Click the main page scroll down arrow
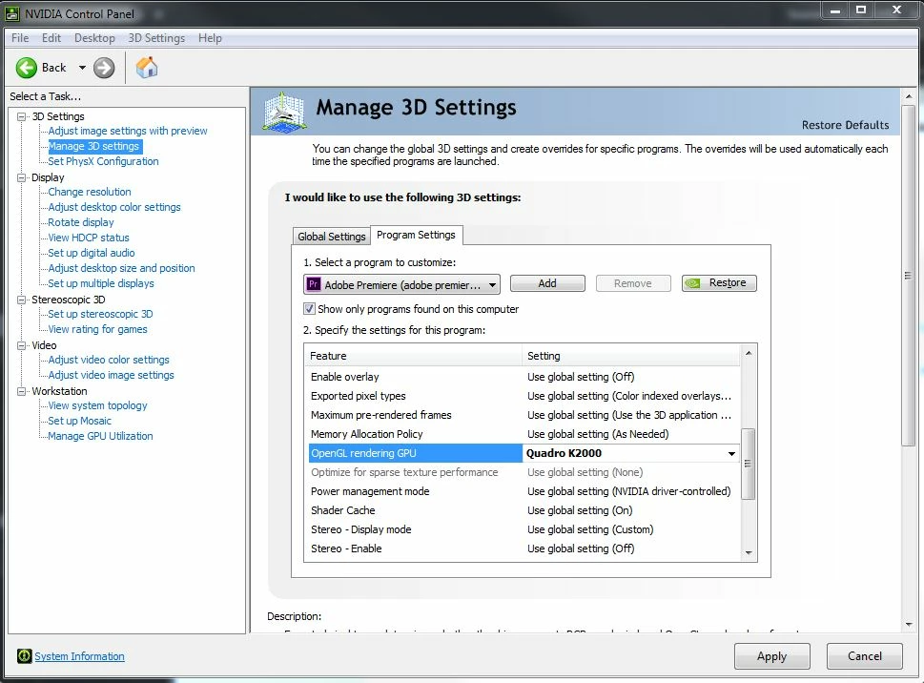This screenshot has height=683, width=924. [x=909, y=625]
